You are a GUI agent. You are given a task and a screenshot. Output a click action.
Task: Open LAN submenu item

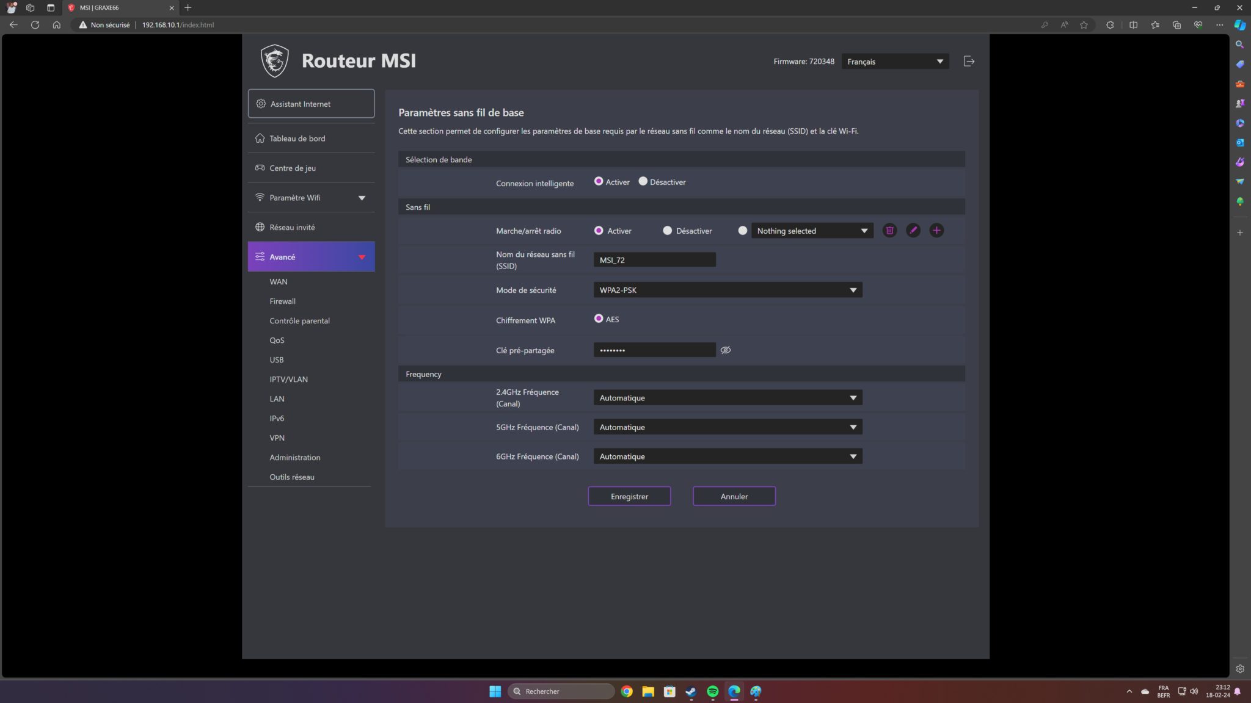click(277, 398)
